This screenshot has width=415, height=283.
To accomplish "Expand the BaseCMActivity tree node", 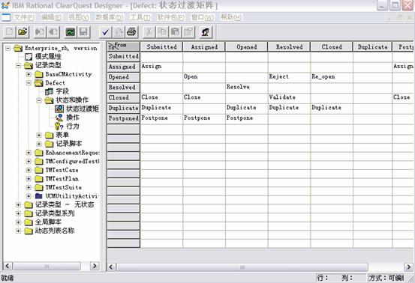I will tap(29, 74).
